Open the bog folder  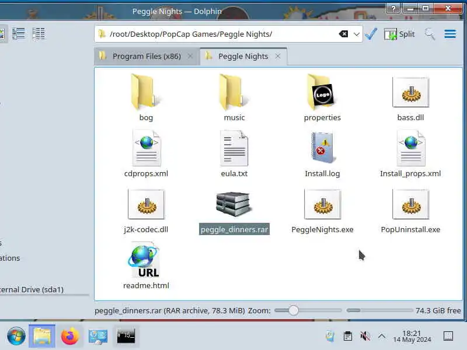tap(145, 91)
